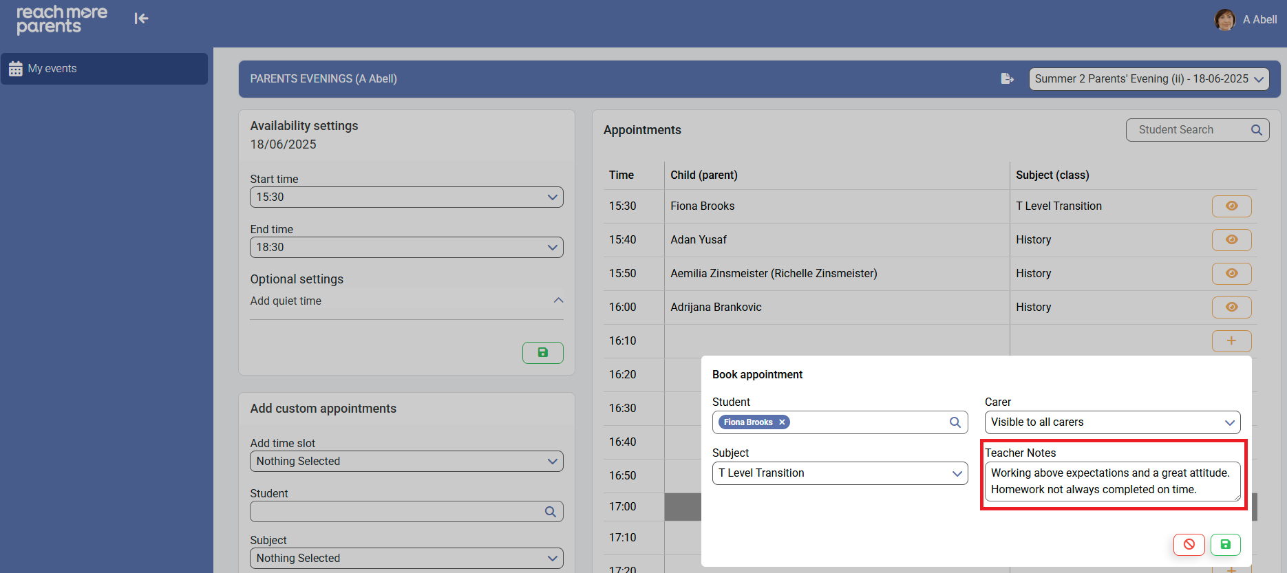Collapse the sidebar with the arrow icon
Screen dimensions: 1287x573
coord(141,19)
